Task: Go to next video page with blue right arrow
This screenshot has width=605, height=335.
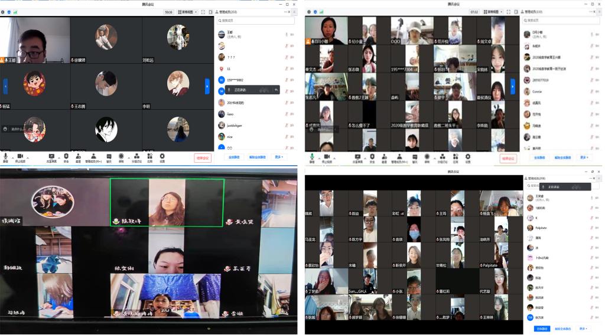Action: [x=207, y=86]
